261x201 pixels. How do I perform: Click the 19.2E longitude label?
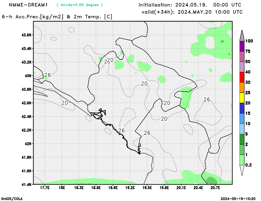coord(130,188)
